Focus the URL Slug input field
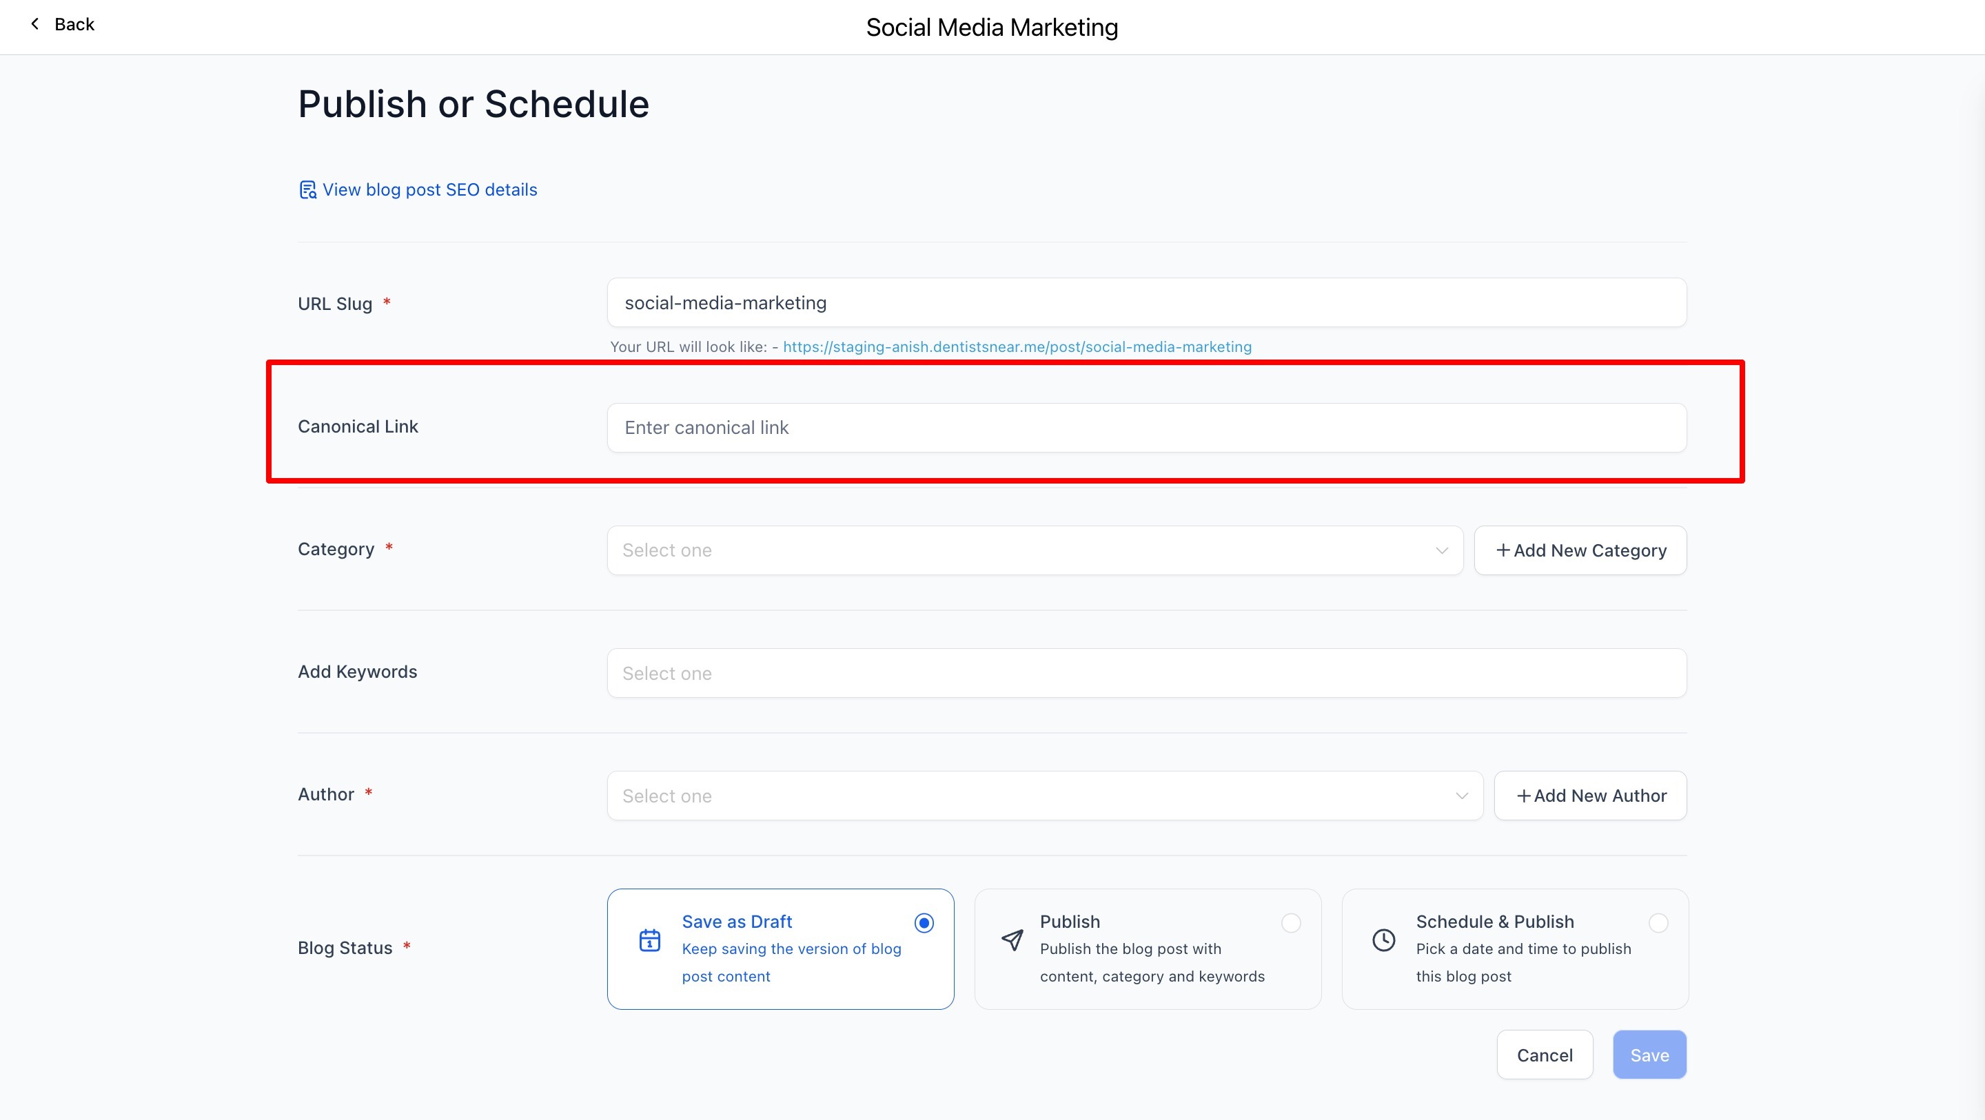Viewport: 1985px width, 1120px height. coord(1147,302)
